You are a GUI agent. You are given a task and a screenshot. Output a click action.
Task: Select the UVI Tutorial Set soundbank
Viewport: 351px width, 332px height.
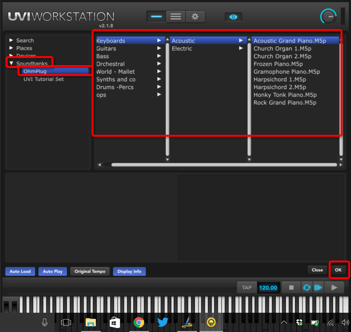point(44,79)
